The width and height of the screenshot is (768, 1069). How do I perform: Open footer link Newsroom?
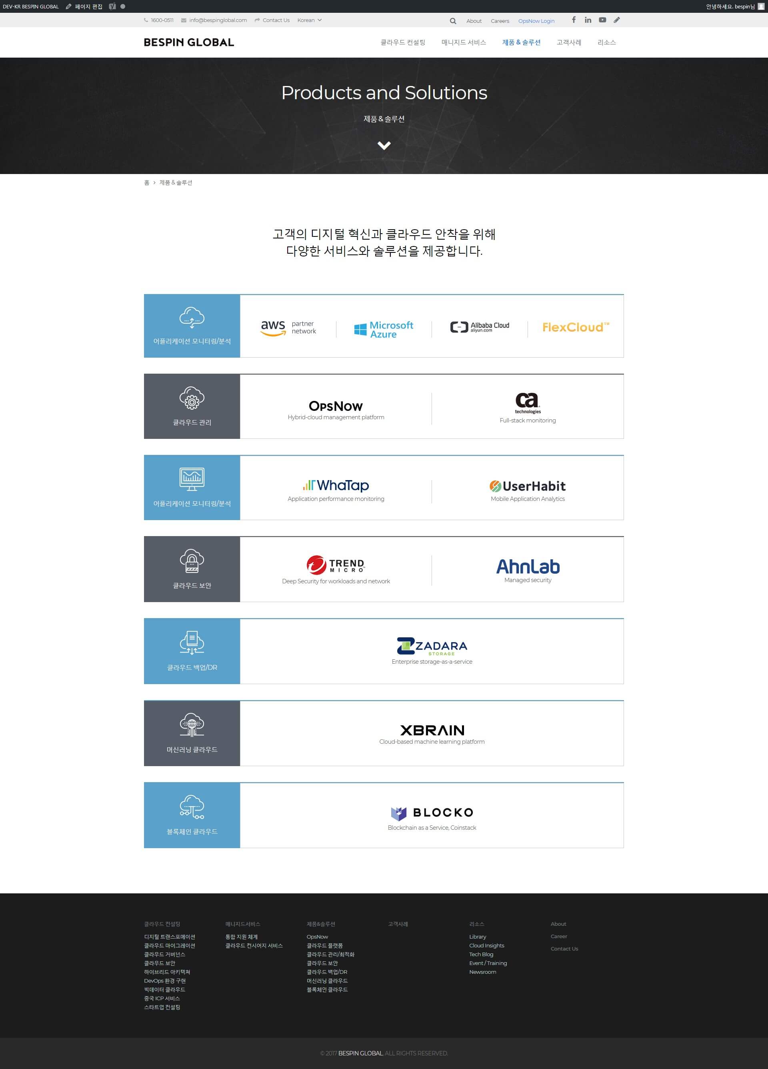coord(482,972)
